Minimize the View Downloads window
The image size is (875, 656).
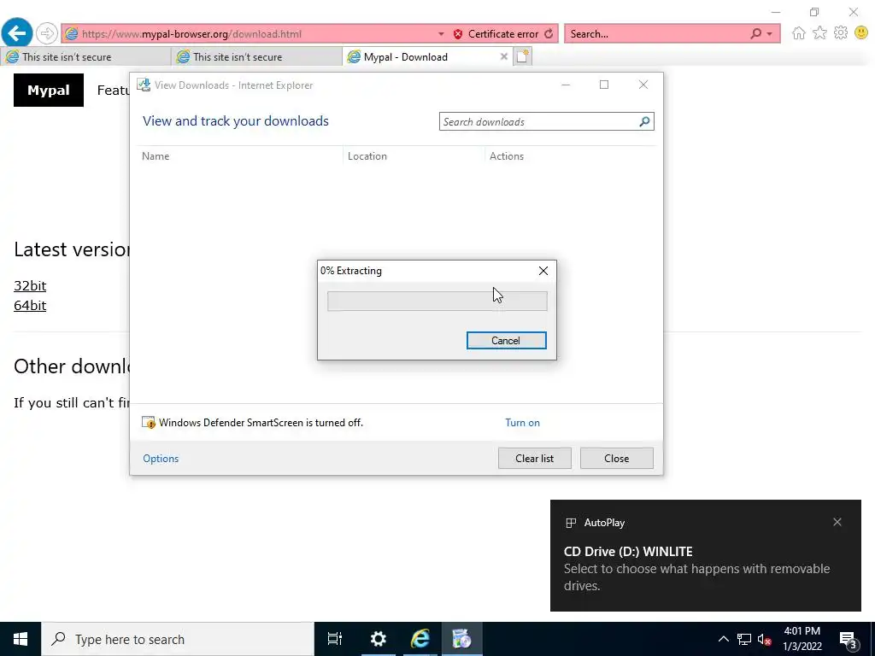tap(566, 85)
